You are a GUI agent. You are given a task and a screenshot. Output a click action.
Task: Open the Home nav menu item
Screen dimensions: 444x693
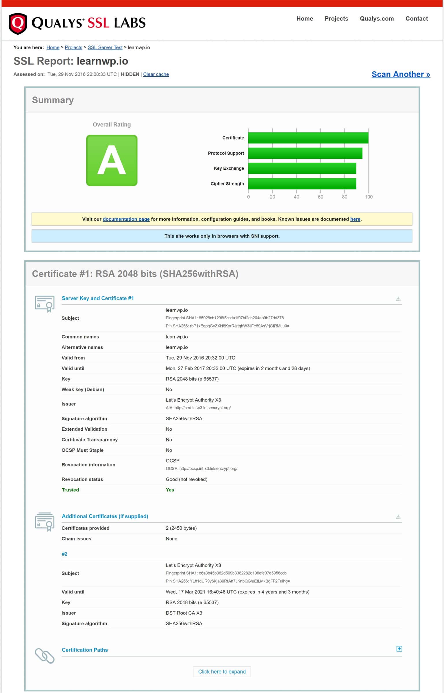[305, 19]
